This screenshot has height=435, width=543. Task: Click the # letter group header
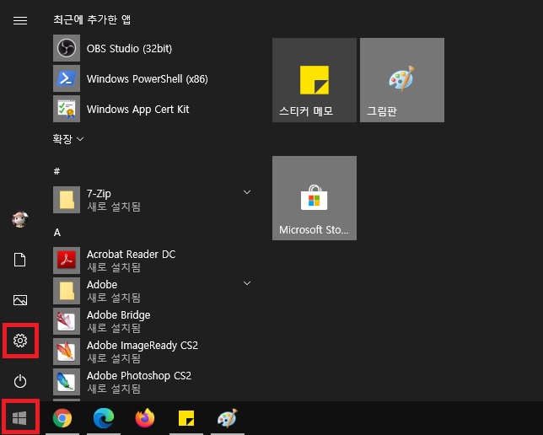tap(56, 171)
